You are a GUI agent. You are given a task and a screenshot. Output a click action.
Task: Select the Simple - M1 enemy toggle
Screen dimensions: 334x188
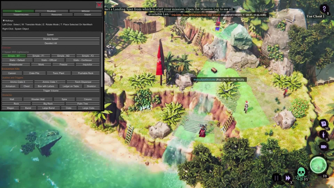point(14,56)
